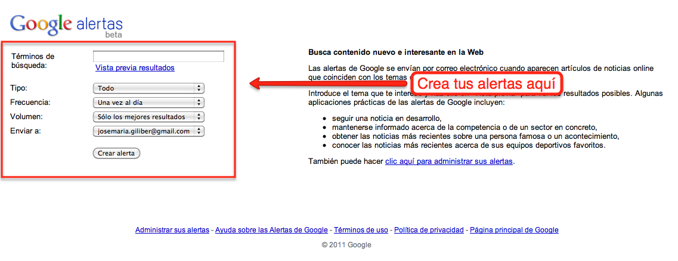Click the Frecuencia label

(x=30, y=102)
